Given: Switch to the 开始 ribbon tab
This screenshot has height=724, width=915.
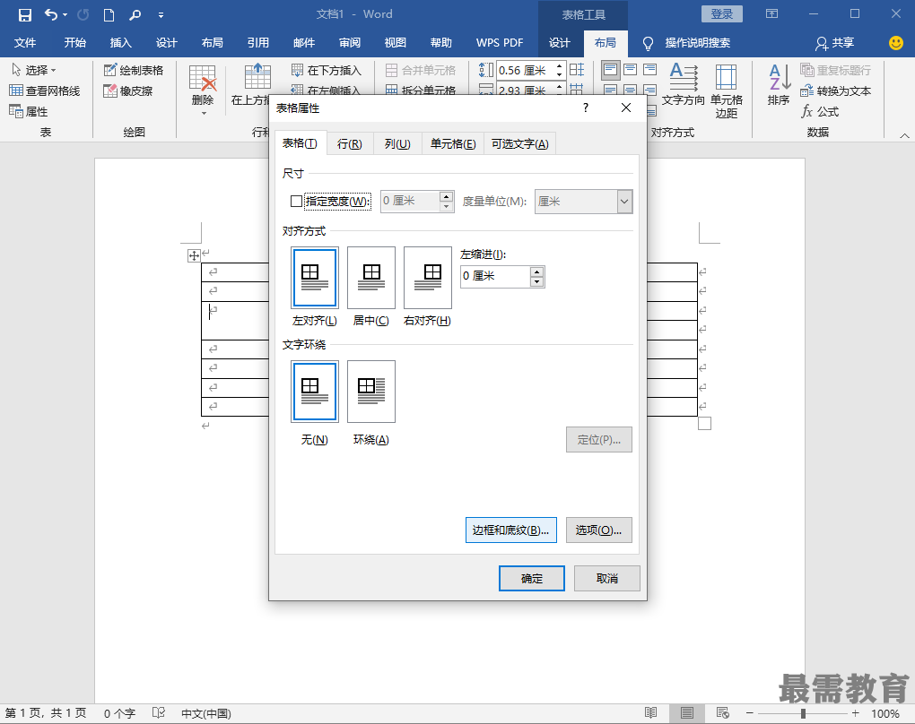Looking at the screenshot, I should pos(74,42).
